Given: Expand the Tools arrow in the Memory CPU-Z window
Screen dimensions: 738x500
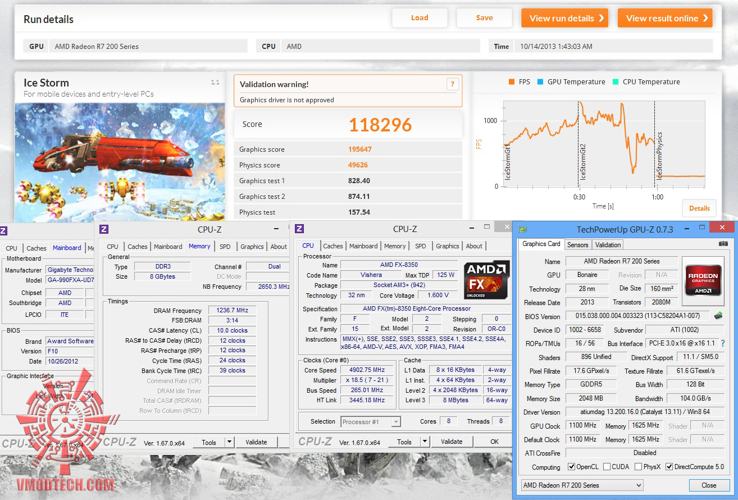Looking at the screenshot, I should 229,442.
